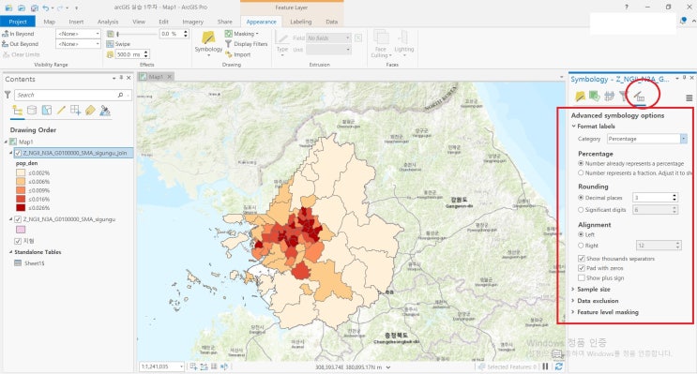The height and width of the screenshot is (374, 697).
Task: Select Decimal places rounding option
Action: 581,198
